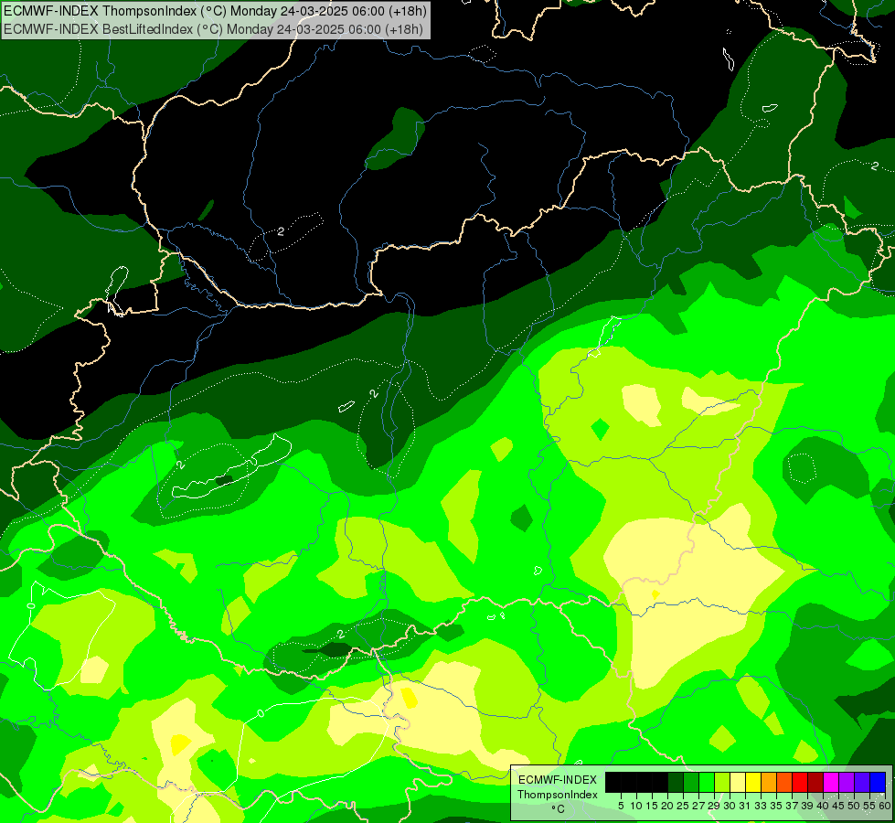Select the orange 33–35 legend swatch

coord(769,782)
